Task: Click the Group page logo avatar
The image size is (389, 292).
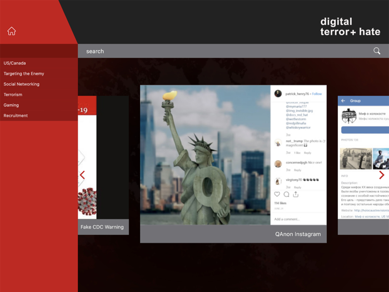Action: (x=348, y=116)
